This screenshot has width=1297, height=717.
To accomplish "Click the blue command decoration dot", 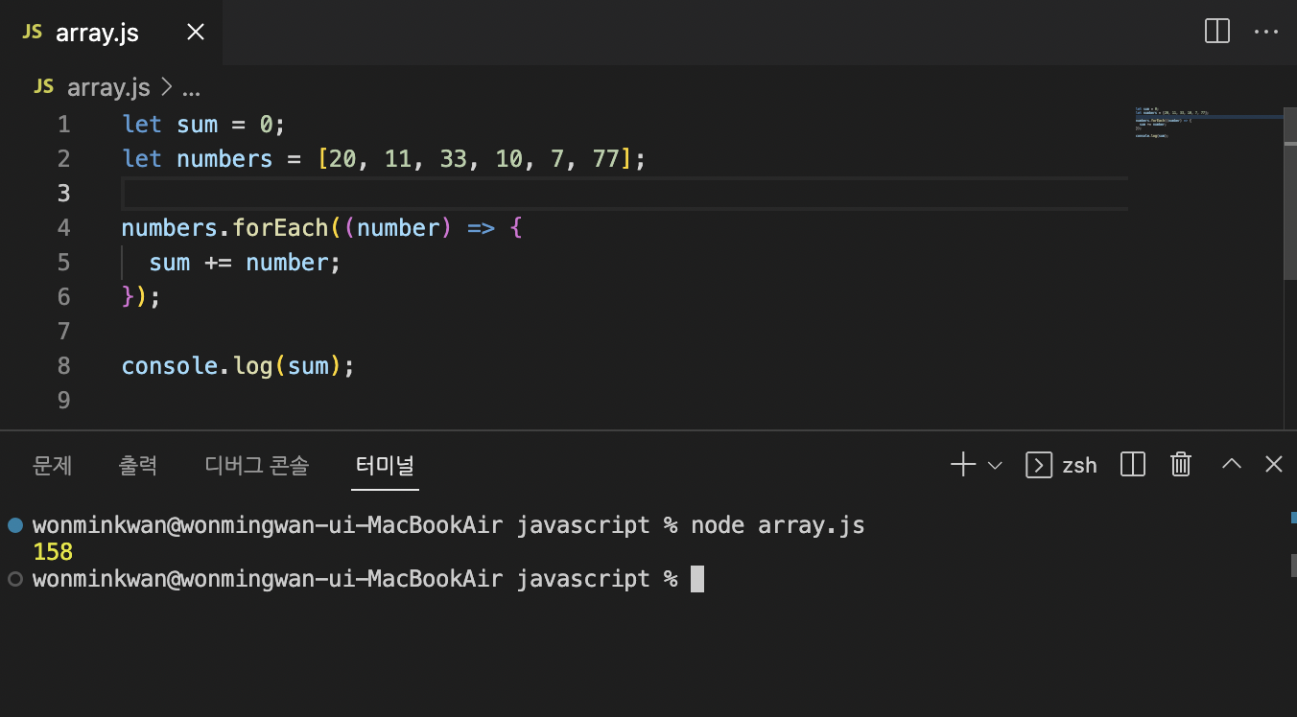I will click(14, 525).
